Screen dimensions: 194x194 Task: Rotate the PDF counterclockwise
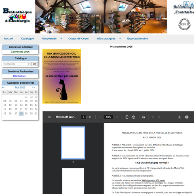pos(133,117)
